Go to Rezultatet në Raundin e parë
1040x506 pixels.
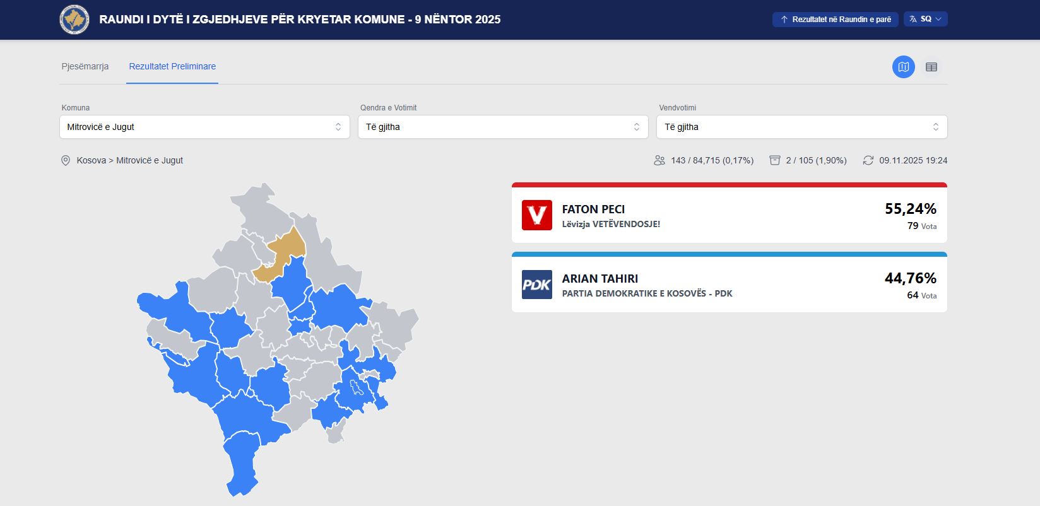point(836,20)
